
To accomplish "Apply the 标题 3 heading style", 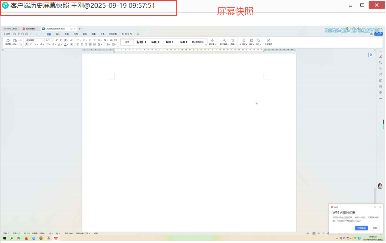I will tap(170, 42).
